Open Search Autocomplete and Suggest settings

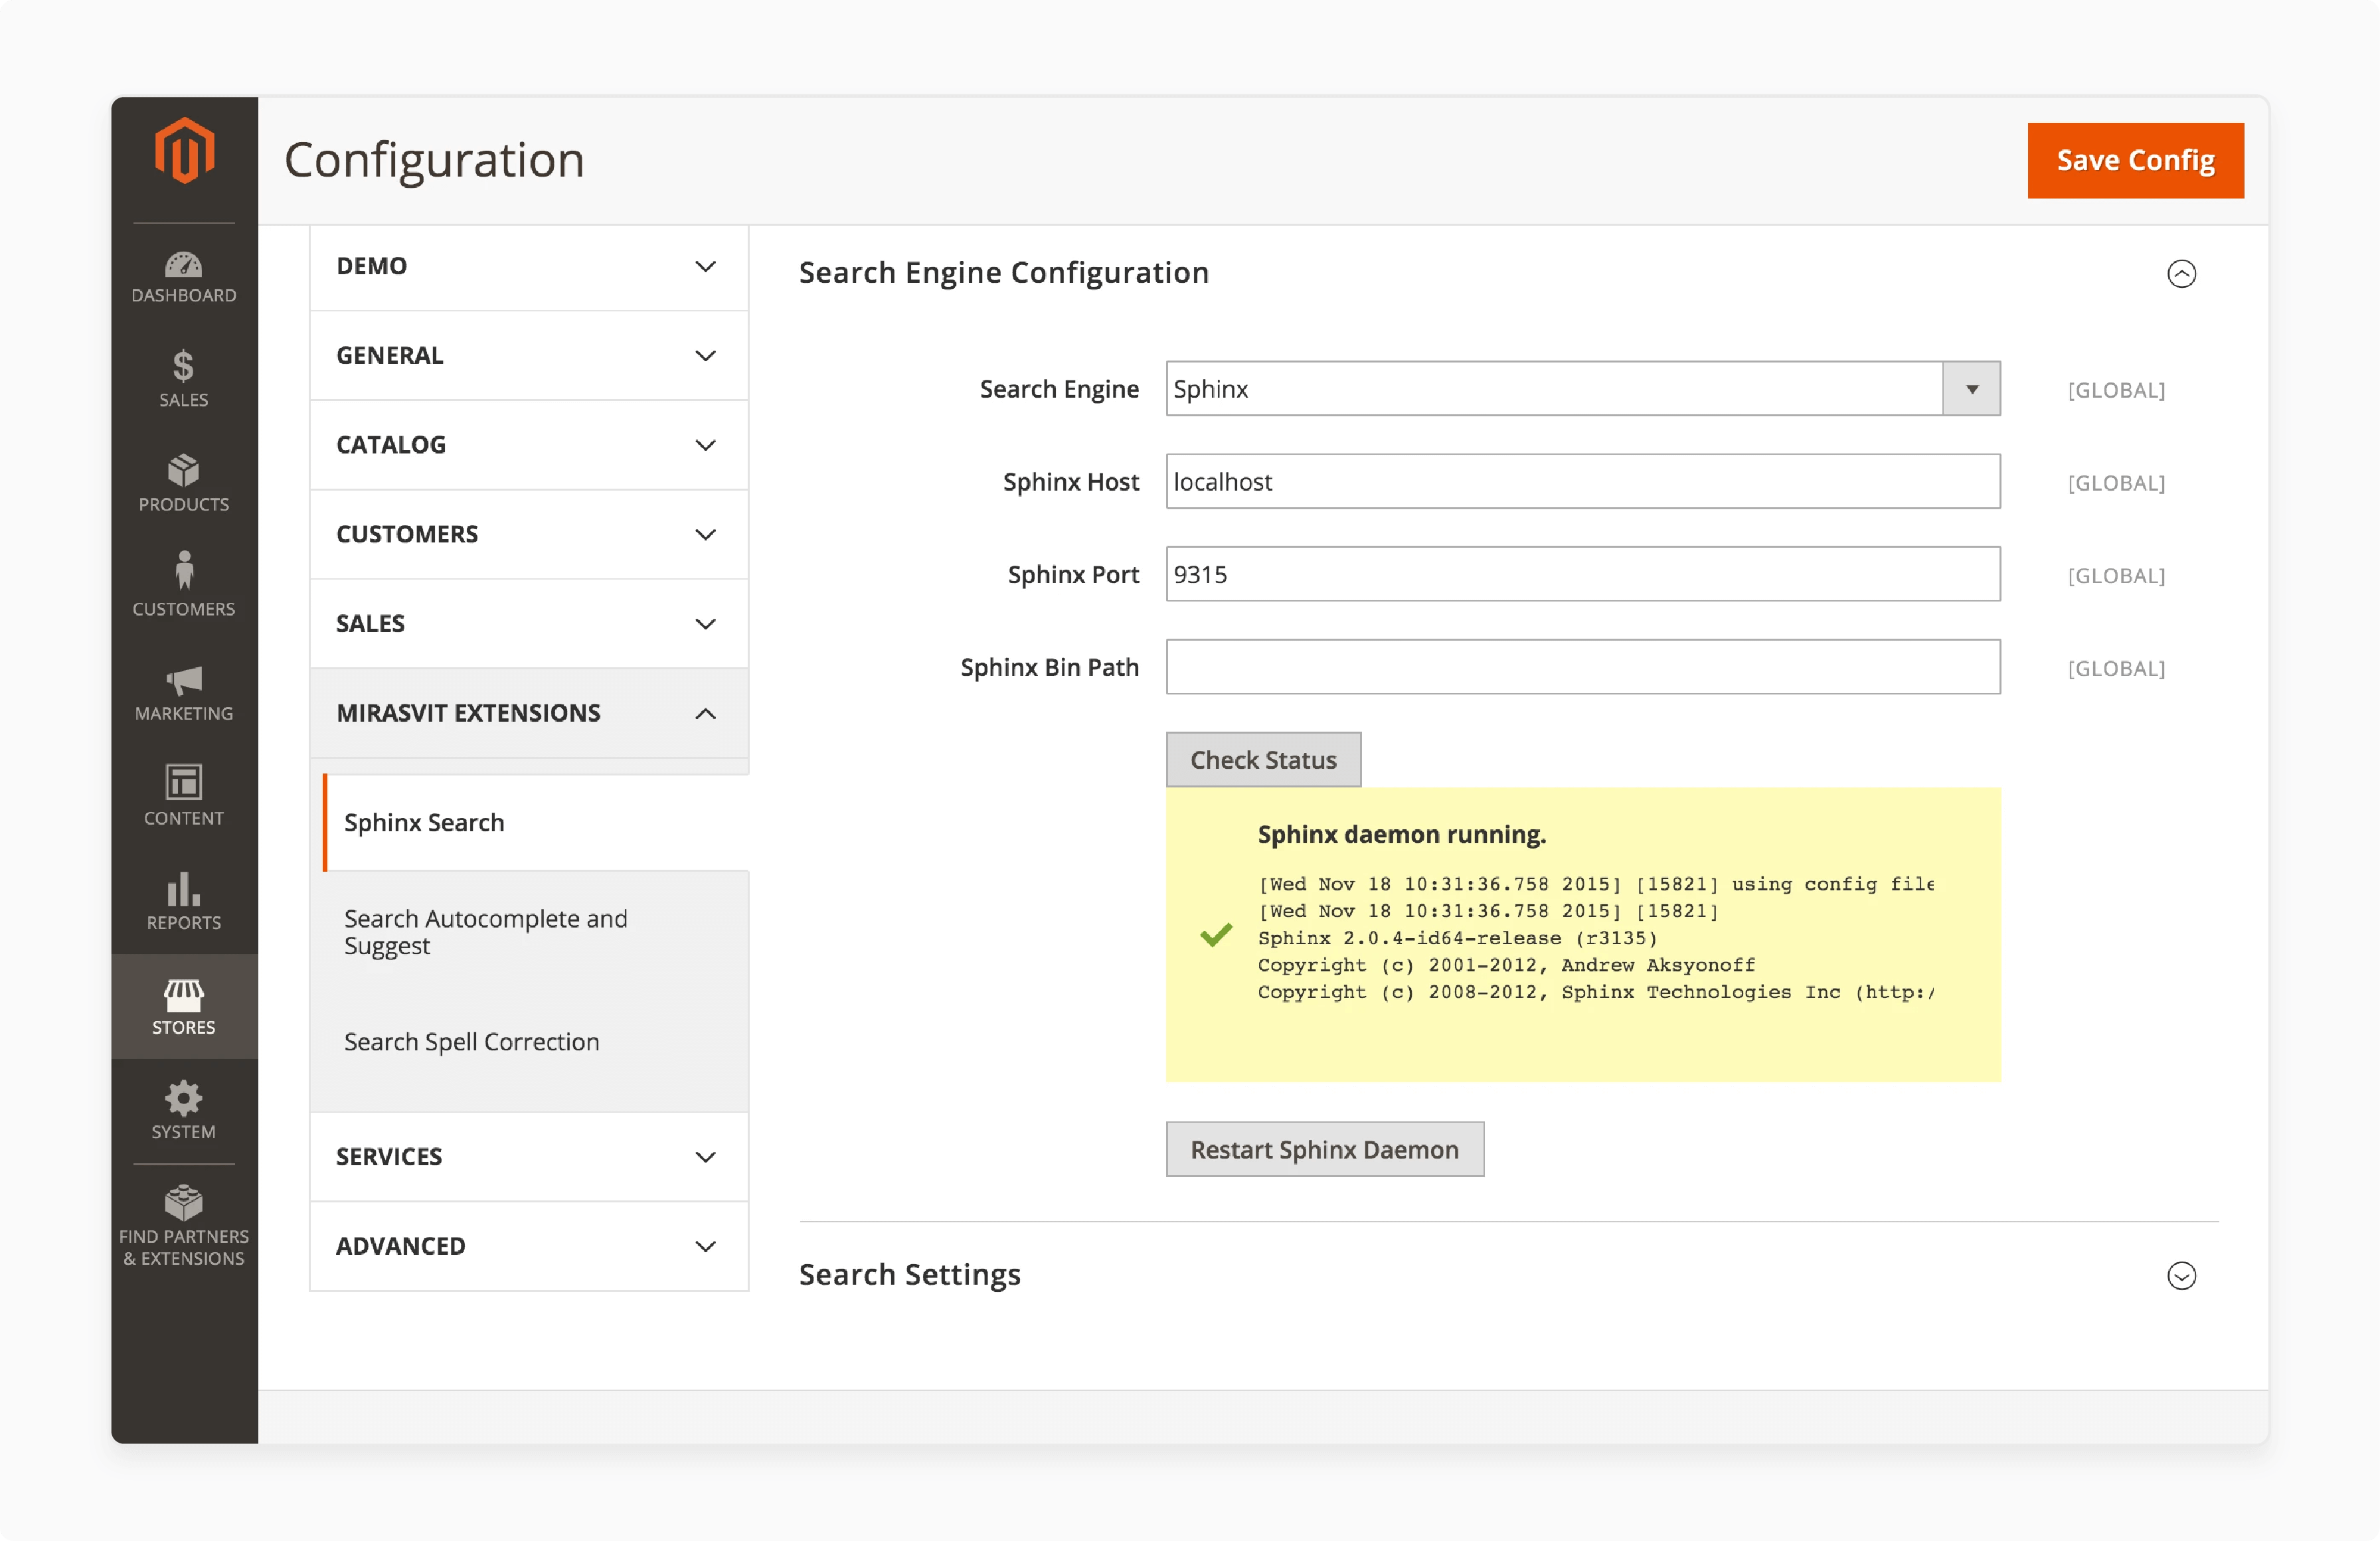[x=486, y=932]
